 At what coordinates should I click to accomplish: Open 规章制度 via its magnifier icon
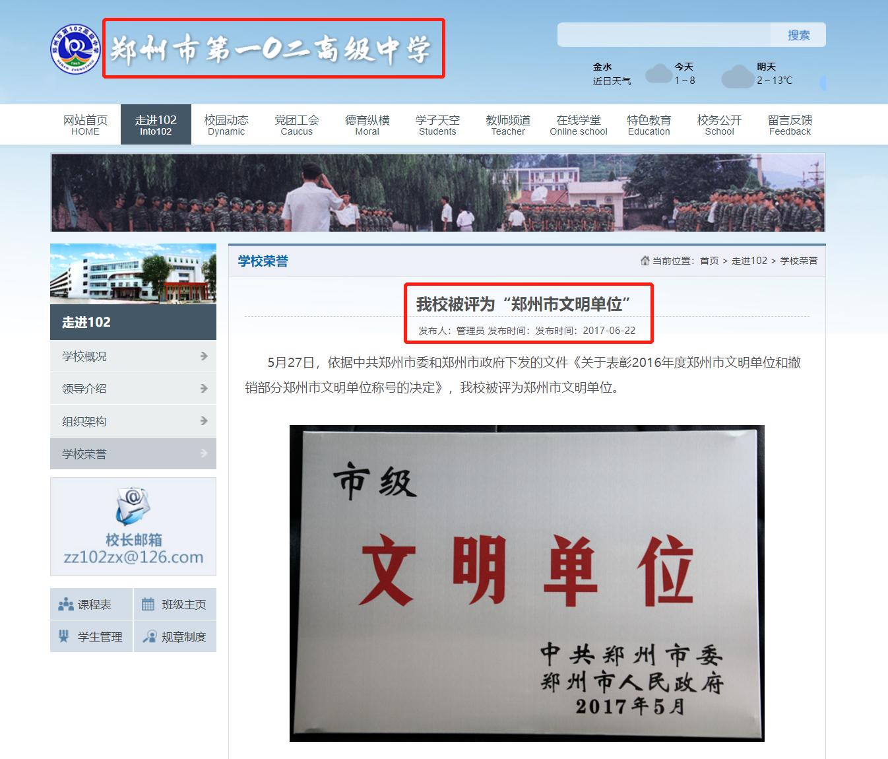(x=150, y=636)
